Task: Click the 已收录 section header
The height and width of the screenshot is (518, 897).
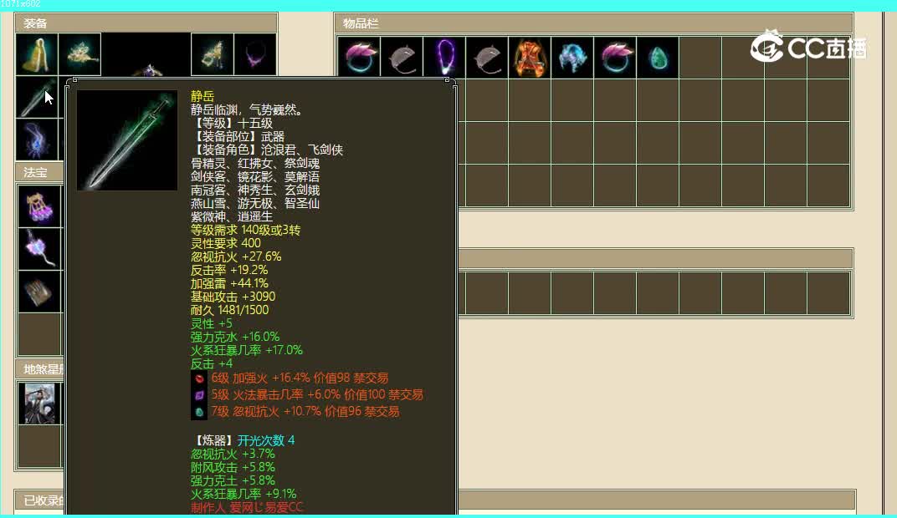Action: [38, 500]
